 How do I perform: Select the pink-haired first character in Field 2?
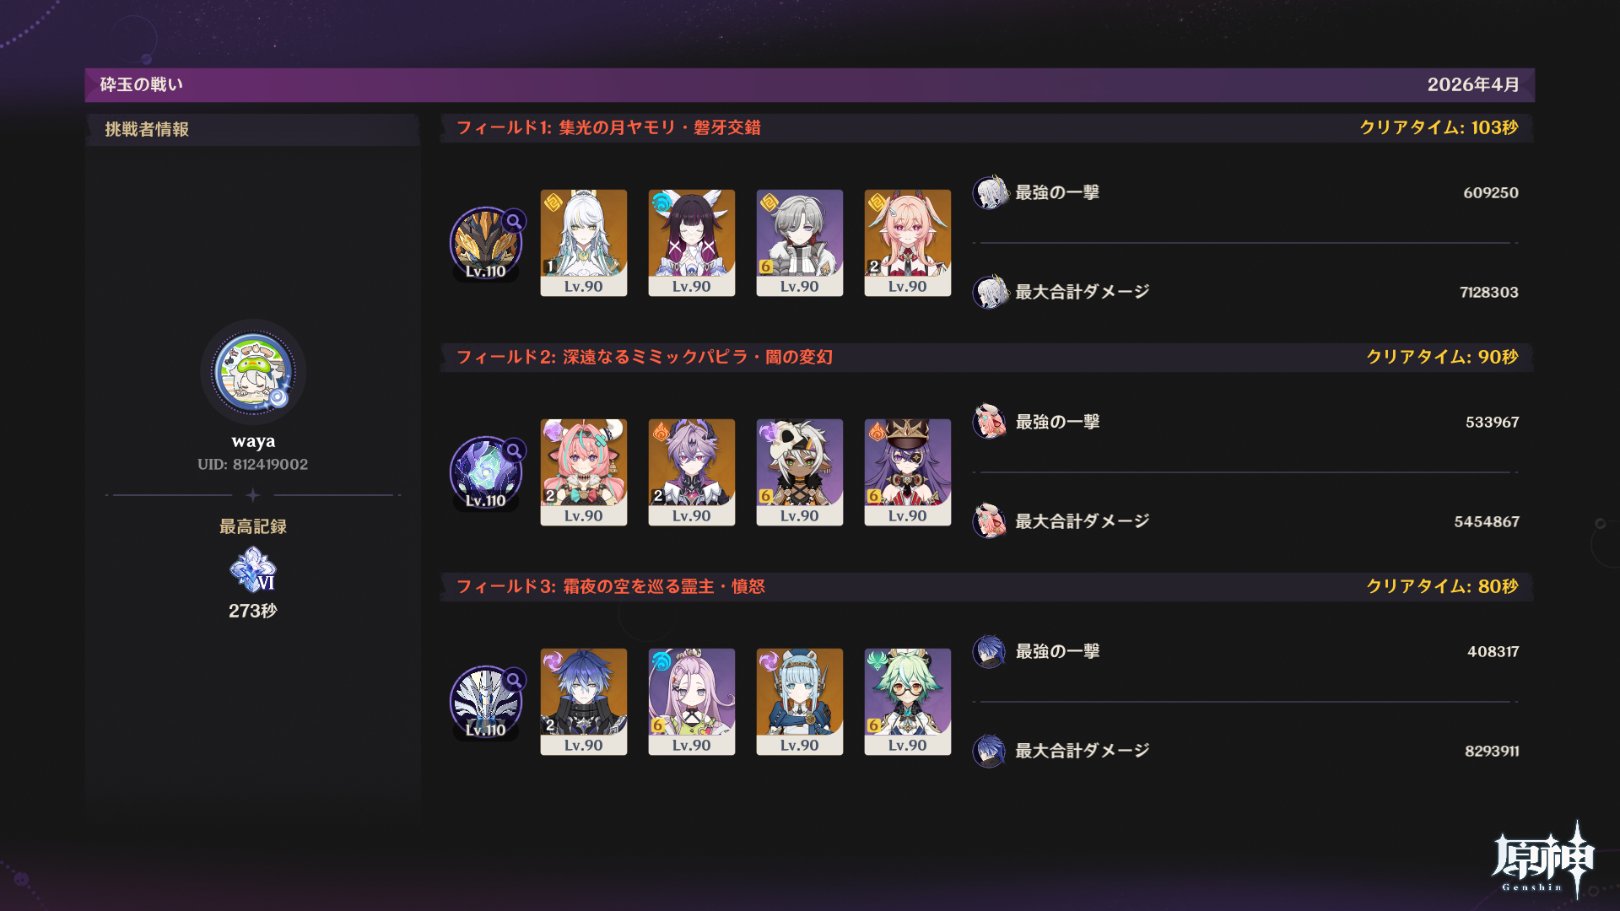coord(584,472)
